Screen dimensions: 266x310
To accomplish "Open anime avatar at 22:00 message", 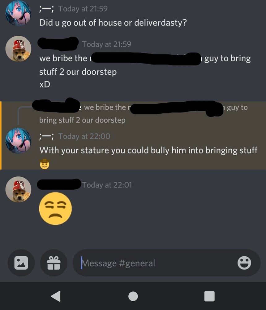I will (x=18, y=140).
